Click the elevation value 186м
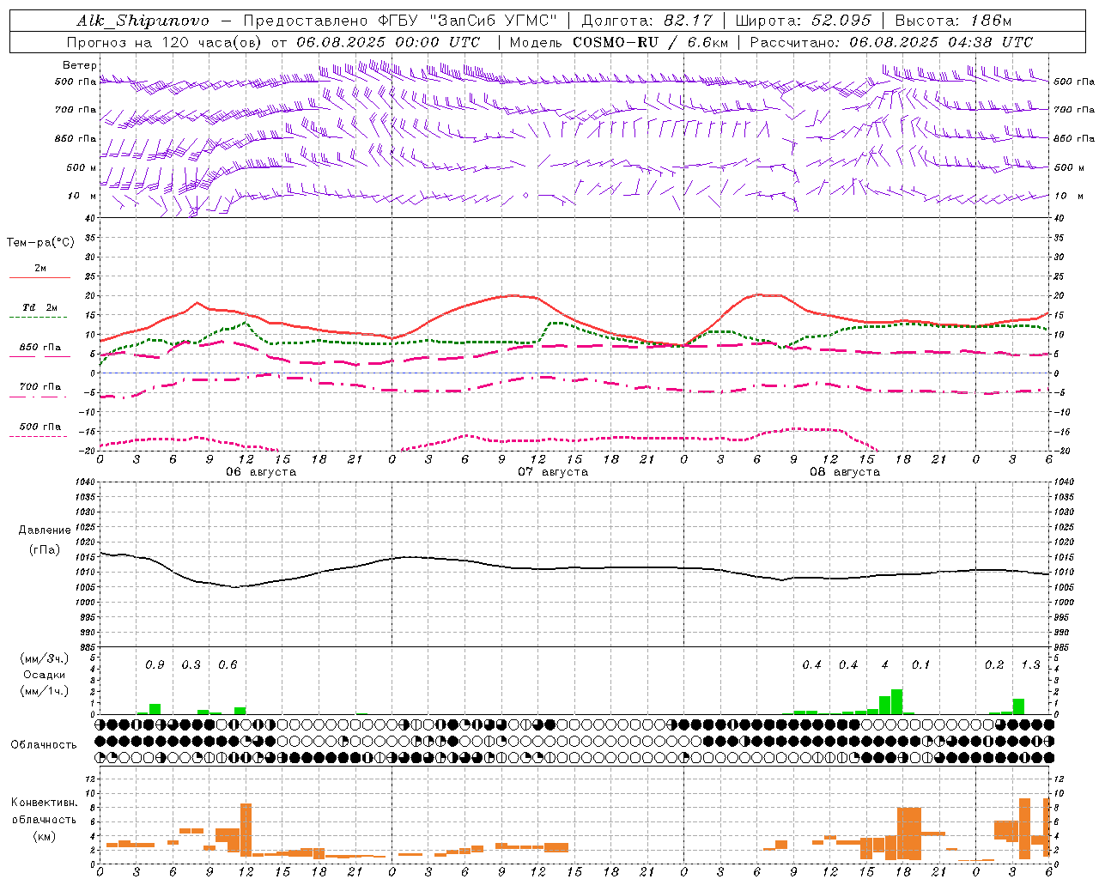 pos(991,21)
